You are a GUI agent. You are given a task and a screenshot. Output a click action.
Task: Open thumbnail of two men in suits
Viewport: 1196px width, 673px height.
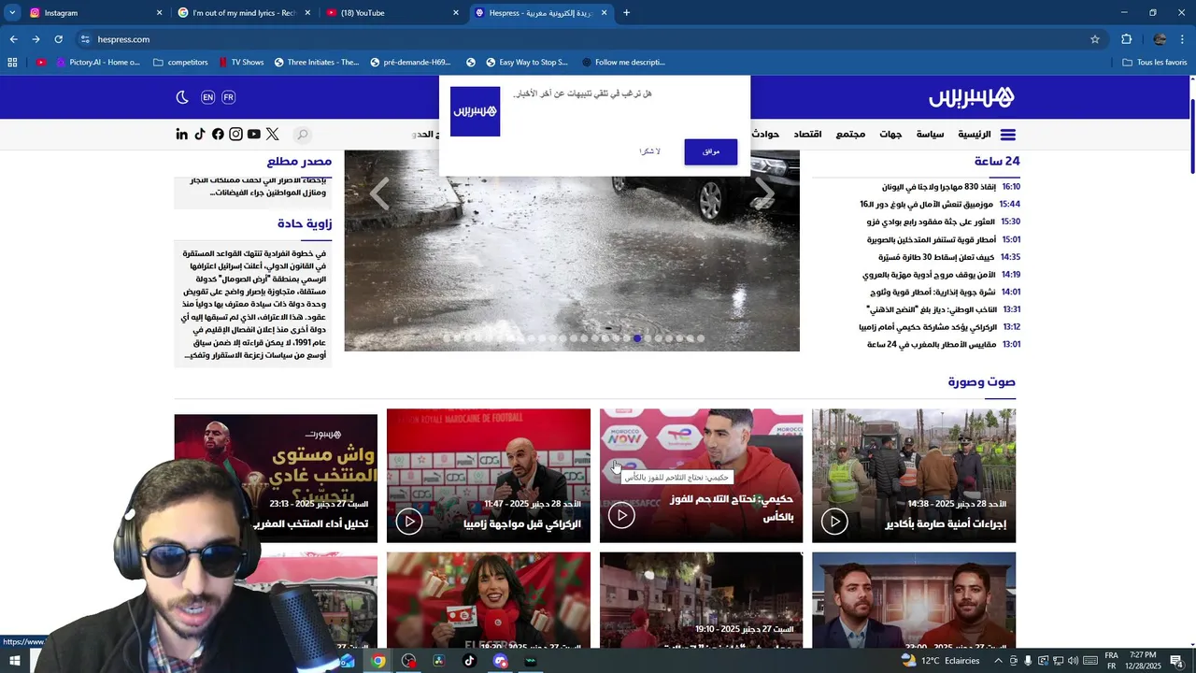tap(914, 600)
